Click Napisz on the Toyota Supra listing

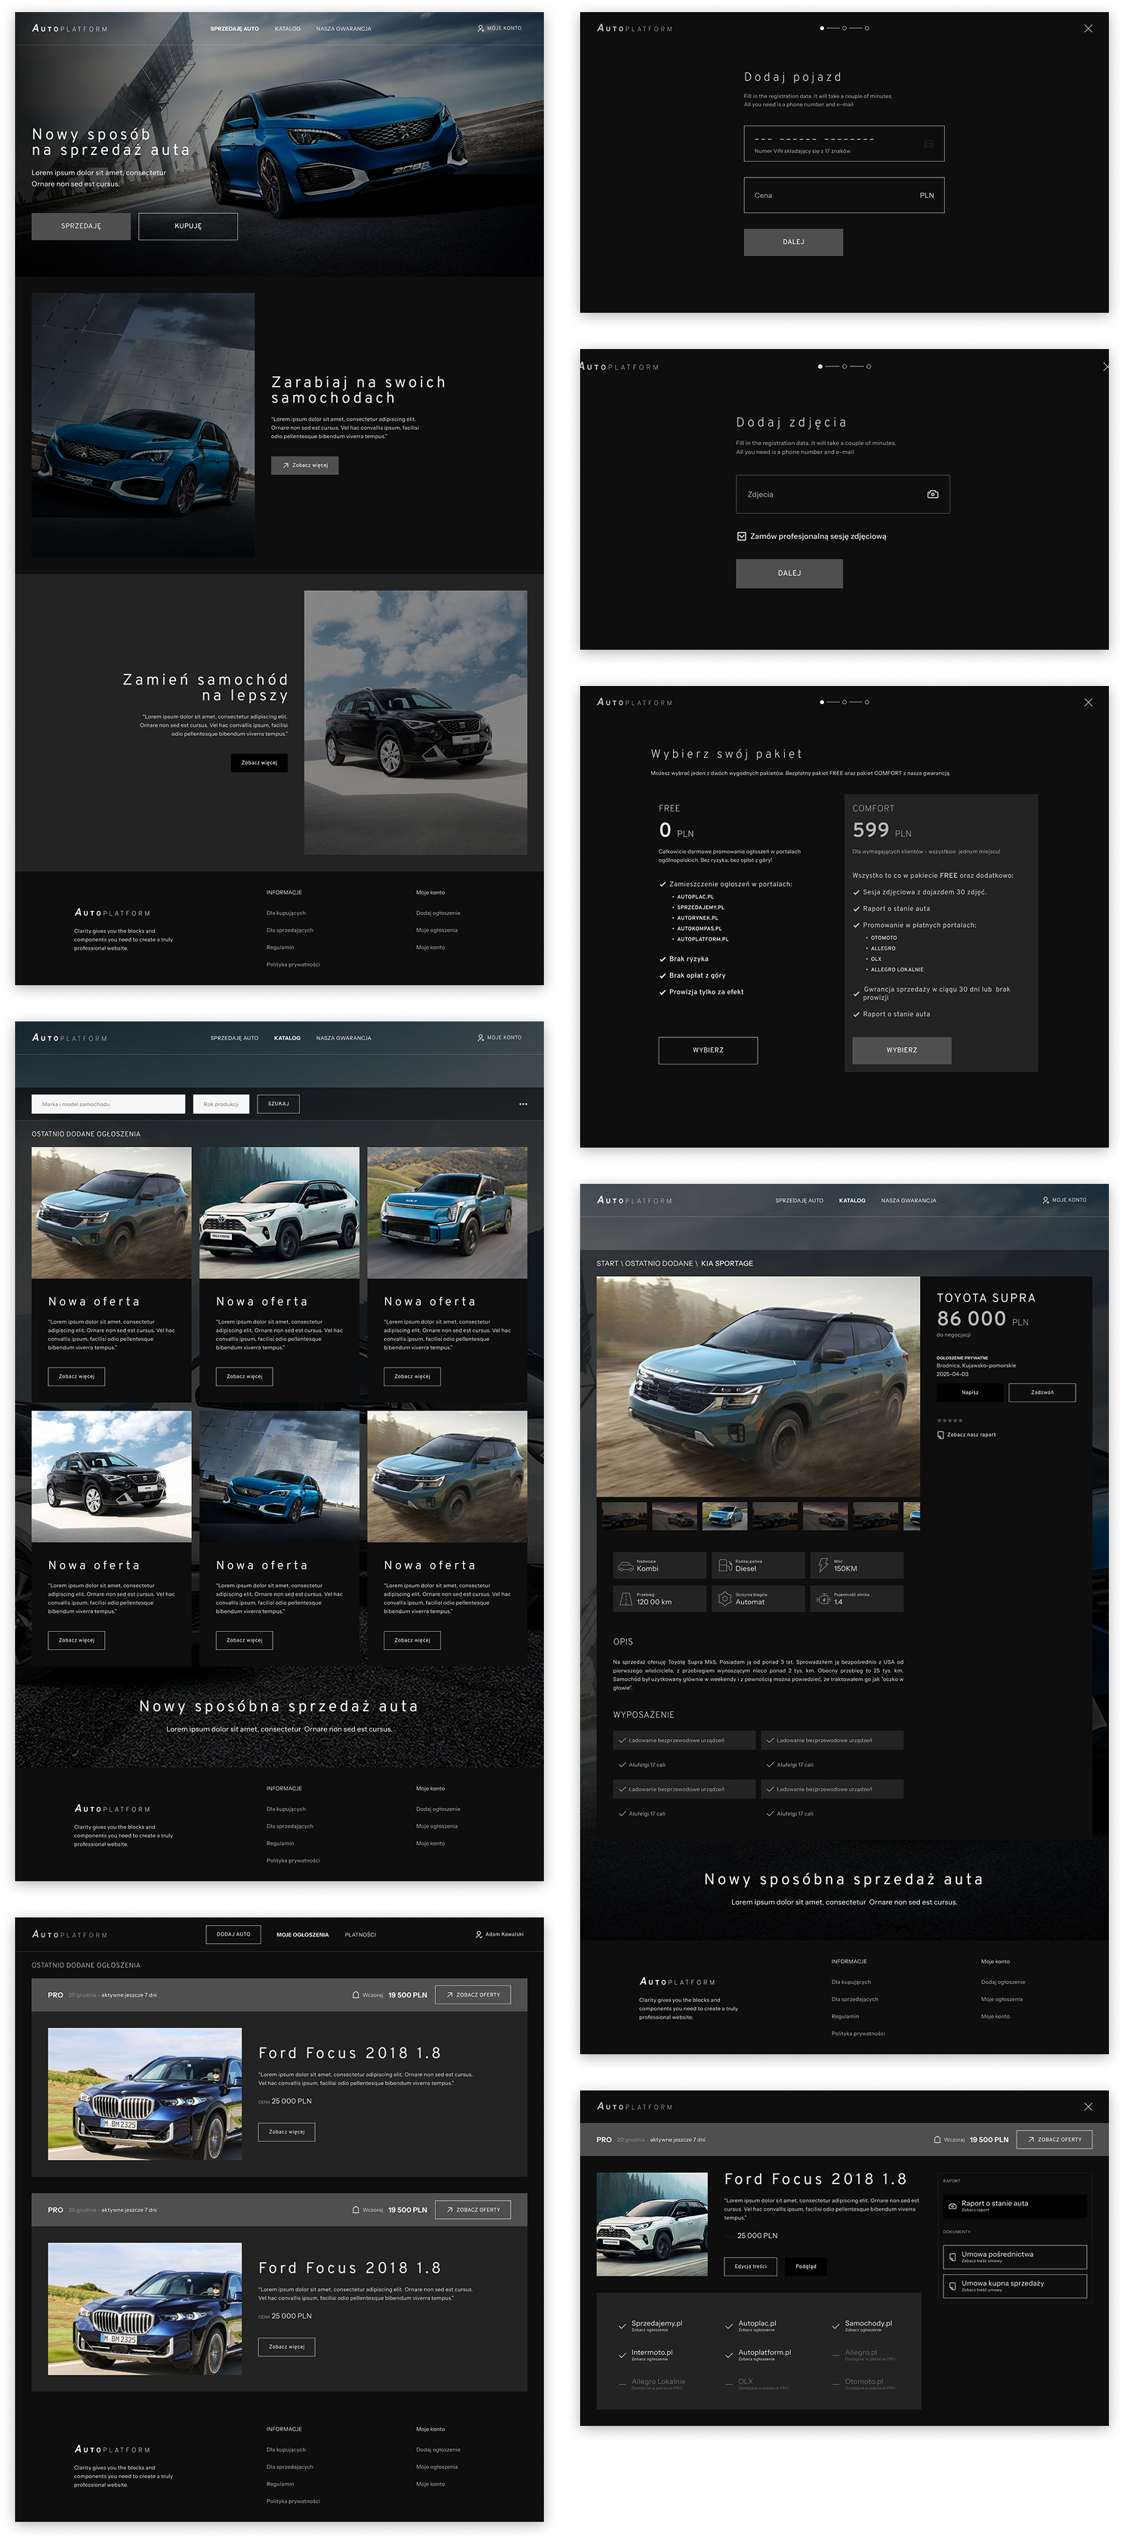point(969,1392)
